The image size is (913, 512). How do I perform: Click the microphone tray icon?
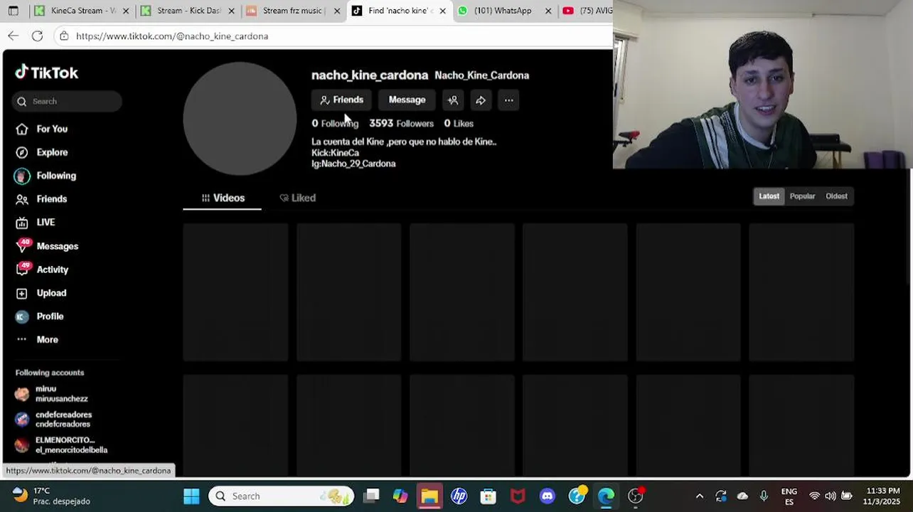[764, 496]
